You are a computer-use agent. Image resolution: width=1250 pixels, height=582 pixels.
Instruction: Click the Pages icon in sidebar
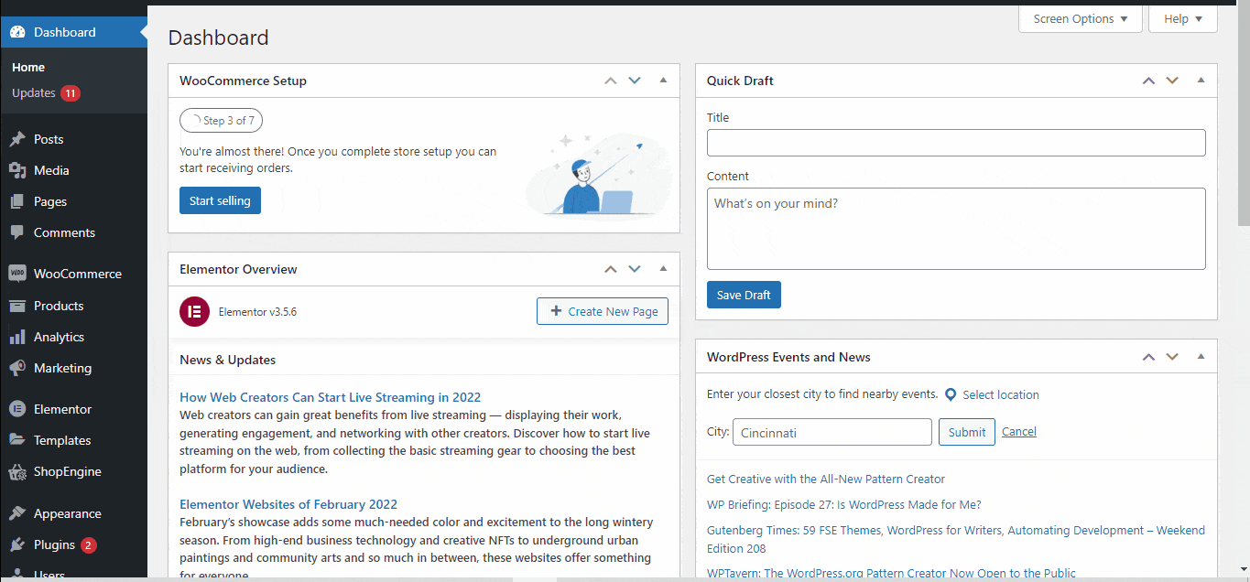pyautogui.click(x=17, y=201)
